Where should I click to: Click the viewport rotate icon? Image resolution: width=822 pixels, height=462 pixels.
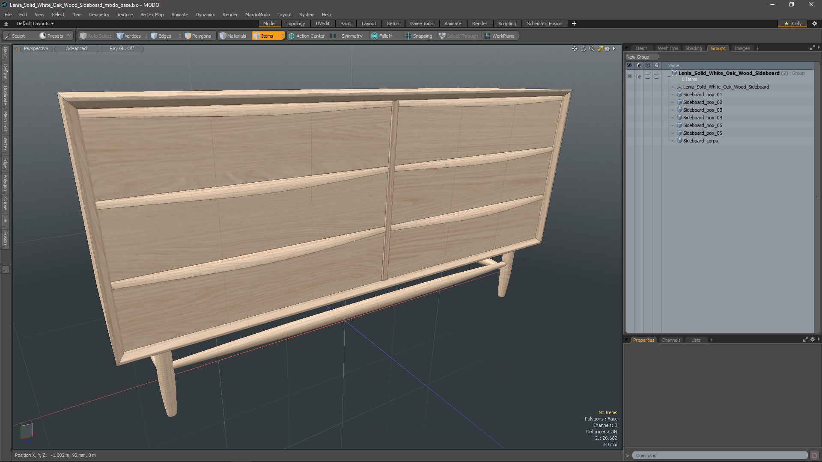(583, 49)
